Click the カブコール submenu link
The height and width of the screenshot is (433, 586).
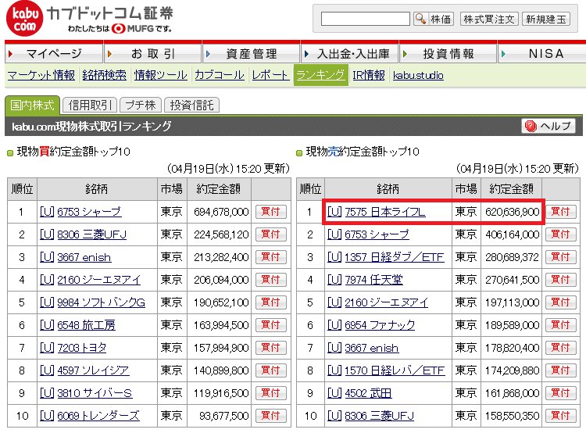(x=220, y=75)
